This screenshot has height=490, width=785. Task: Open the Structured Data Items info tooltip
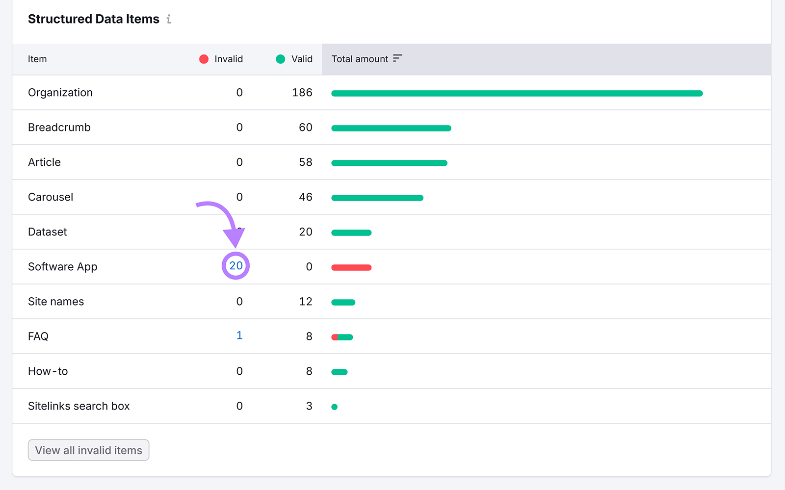169,19
